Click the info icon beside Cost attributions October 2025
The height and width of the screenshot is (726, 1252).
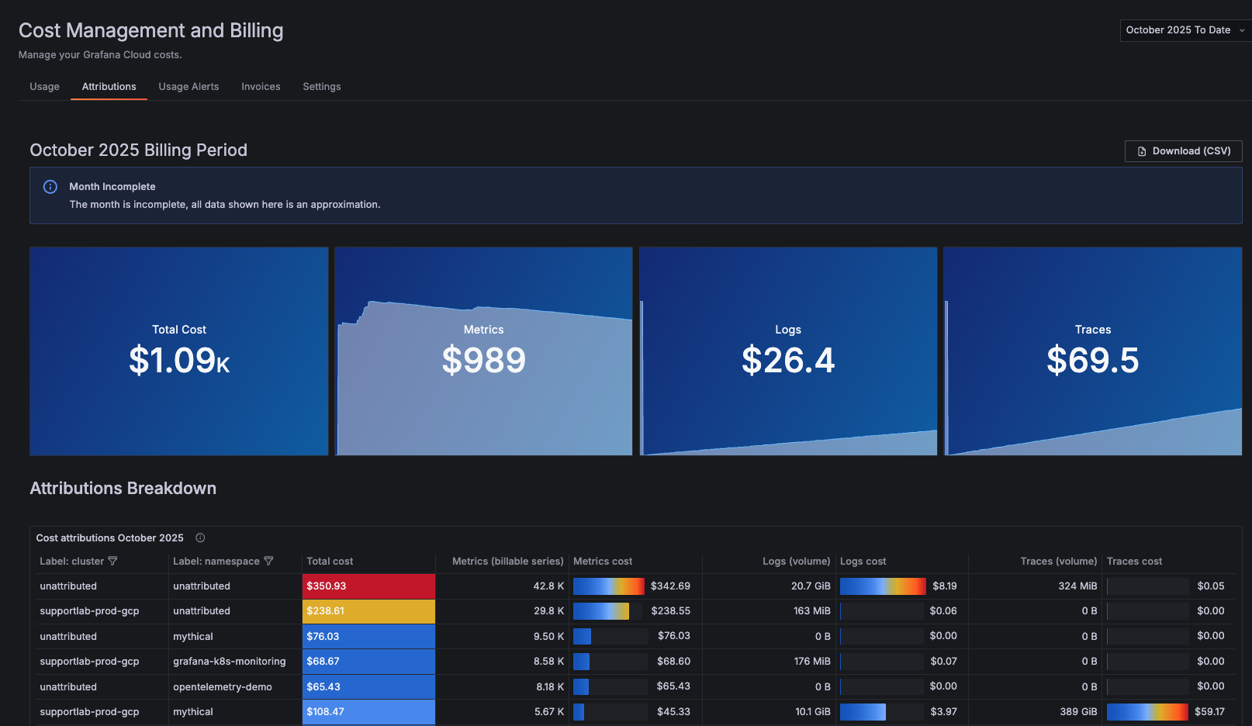199,538
